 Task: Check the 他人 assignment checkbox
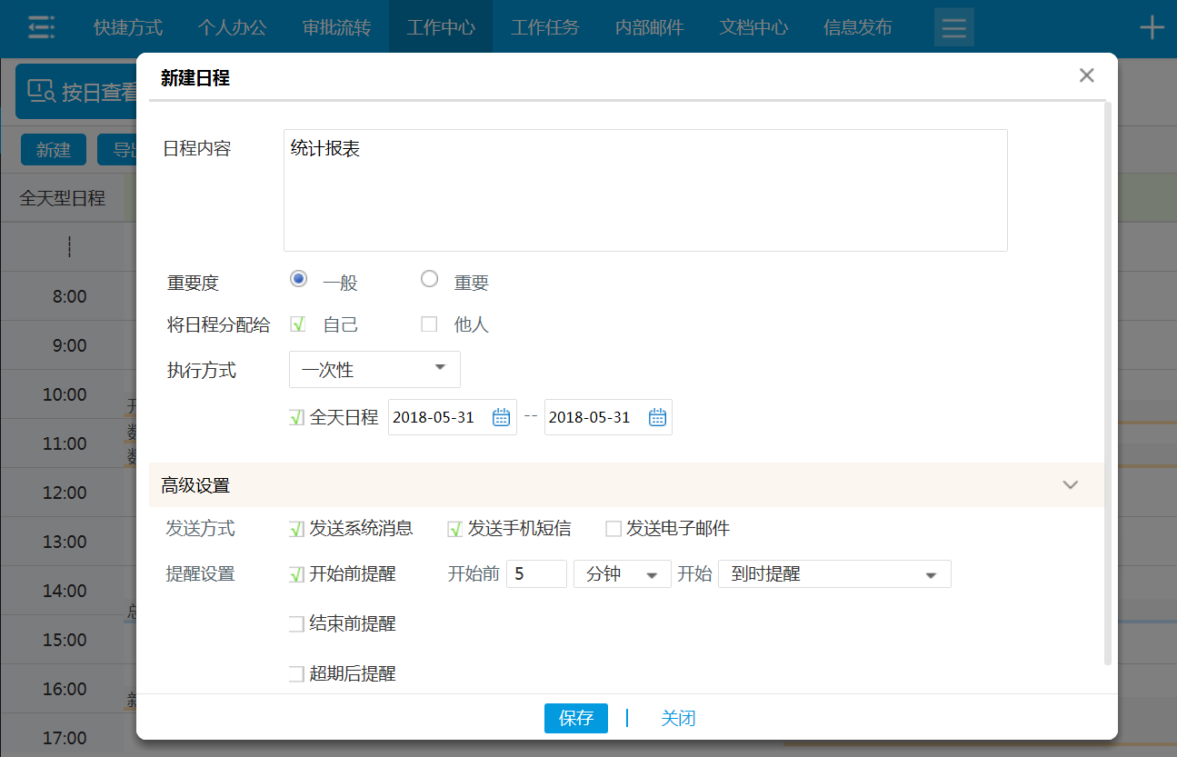click(428, 324)
